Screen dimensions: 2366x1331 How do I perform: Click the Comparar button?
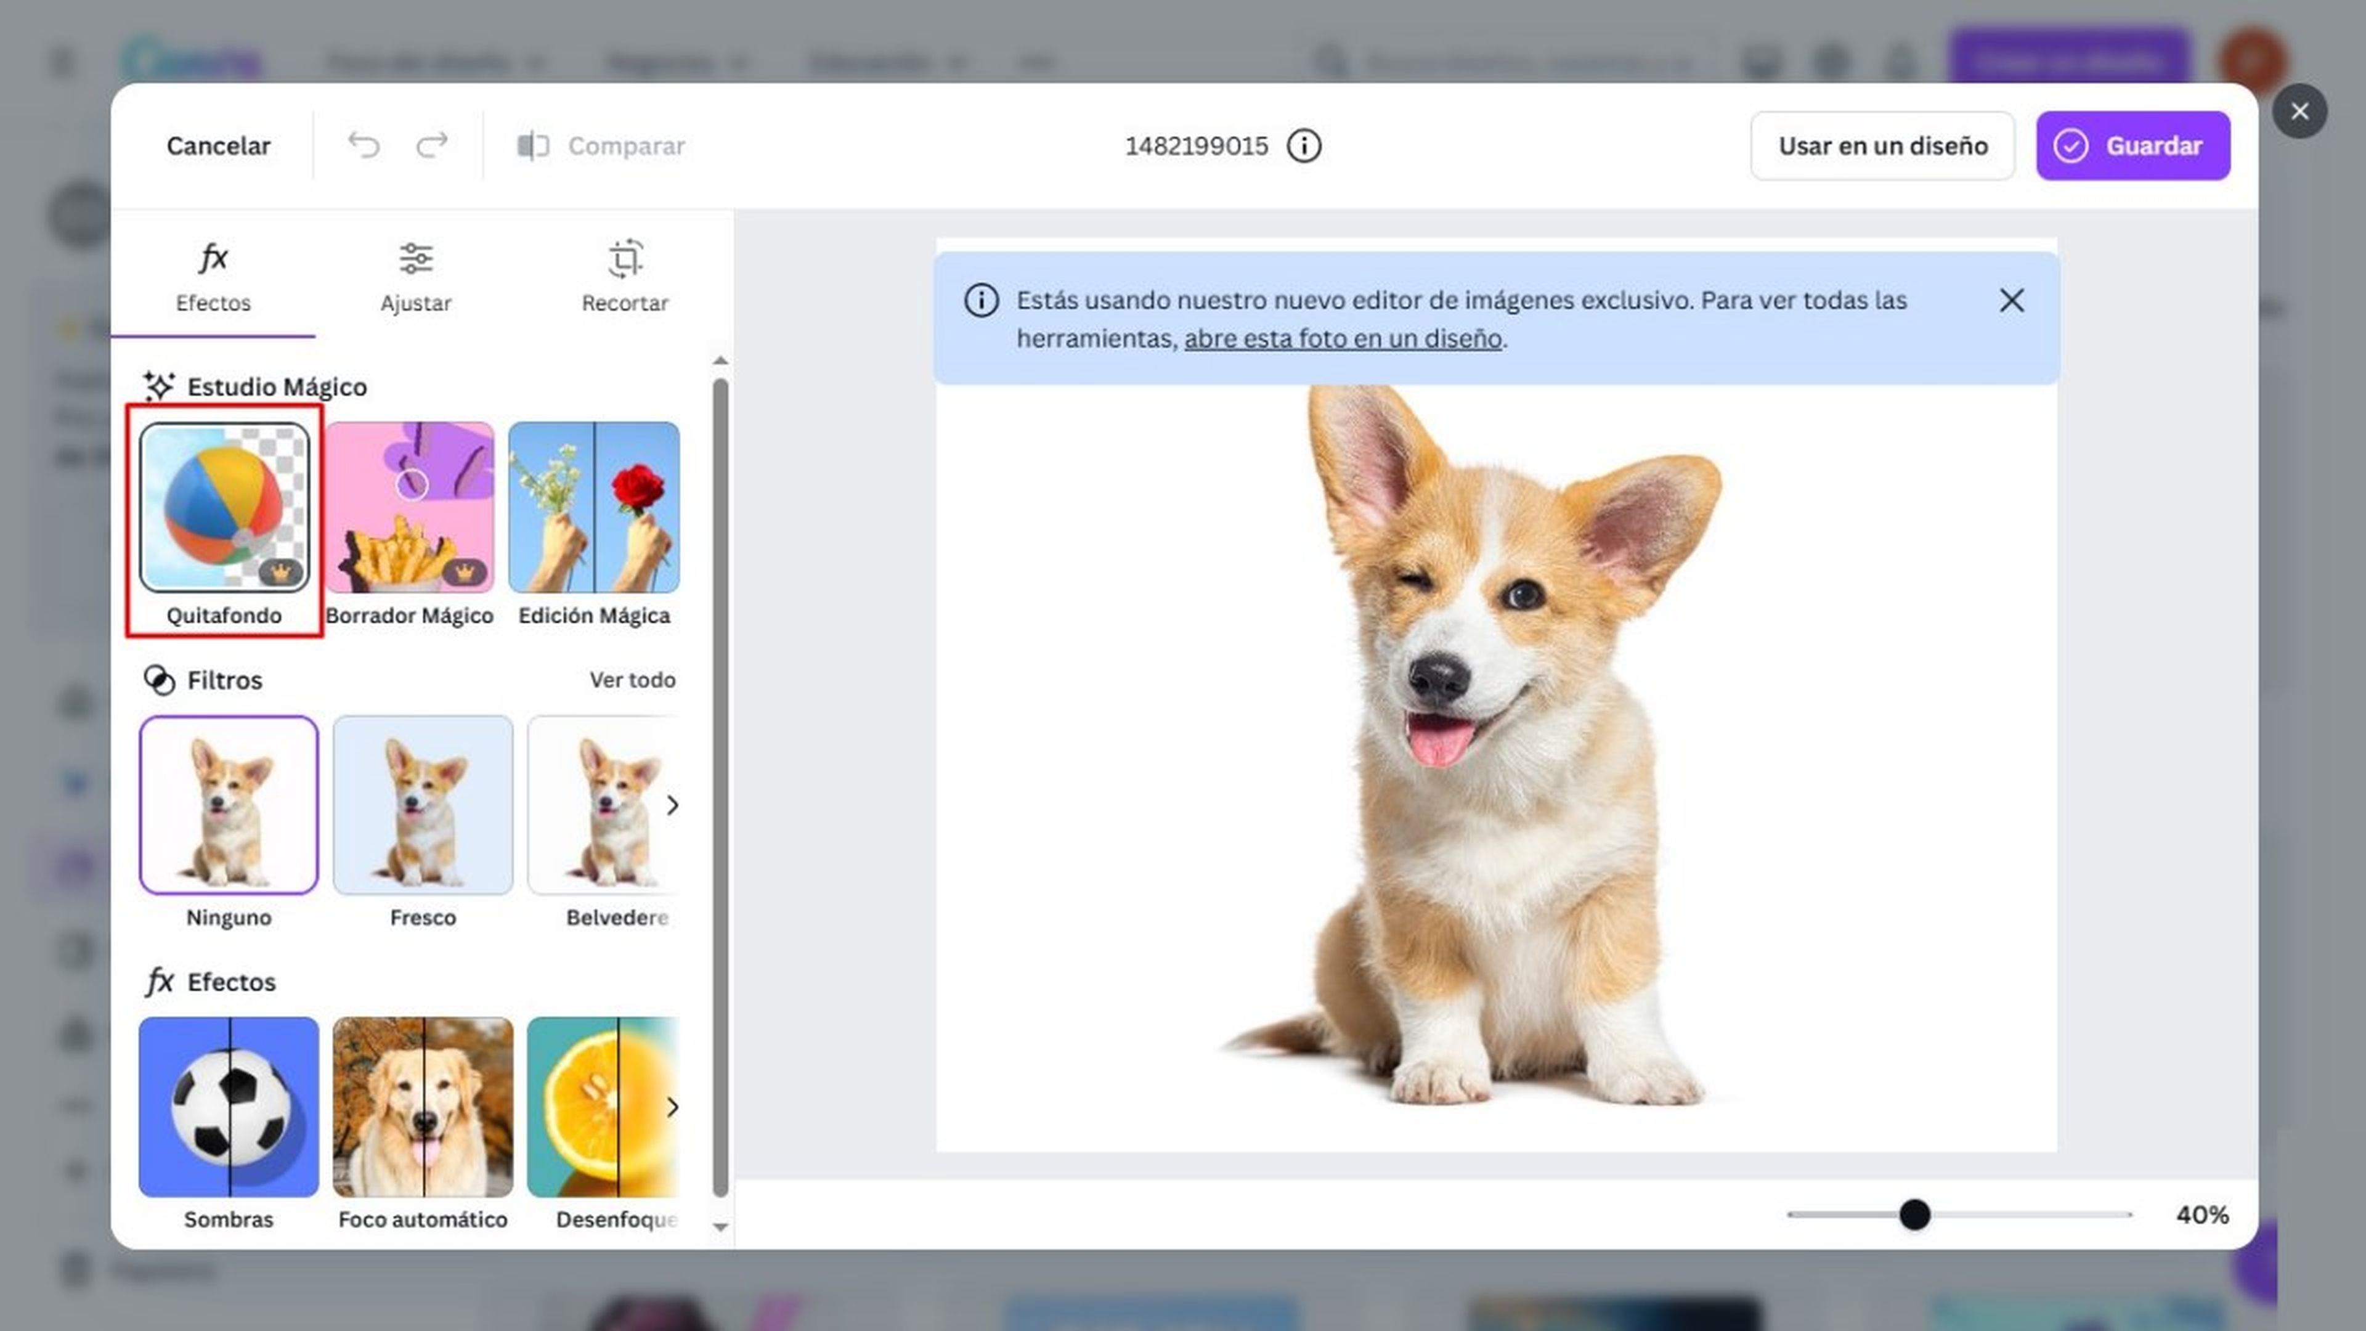coord(601,145)
